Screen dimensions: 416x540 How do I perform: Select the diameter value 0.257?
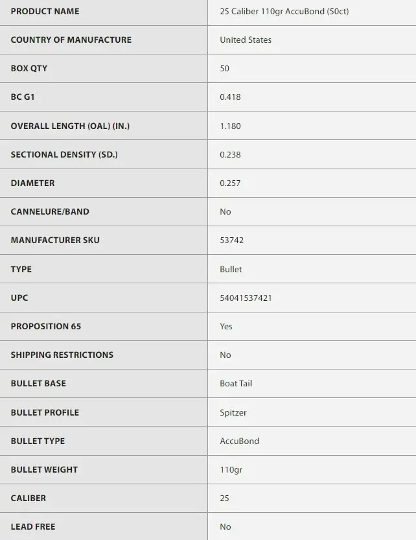(x=230, y=183)
